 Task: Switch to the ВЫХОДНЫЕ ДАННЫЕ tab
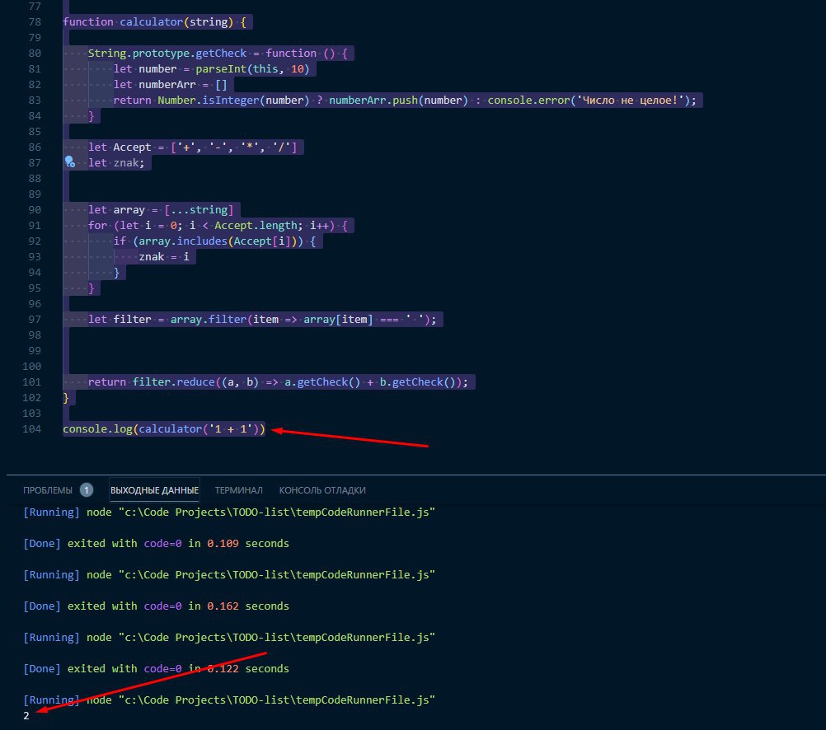pos(154,490)
